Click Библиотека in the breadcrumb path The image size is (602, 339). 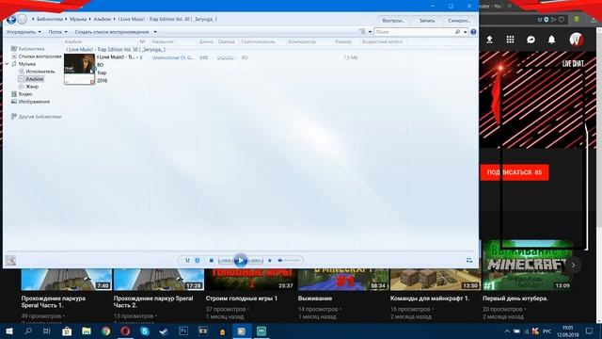(50, 19)
